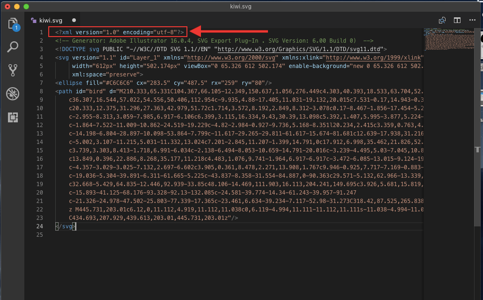
Task: Open the SVG preview for kiwi.svg
Action: (442, 21)
